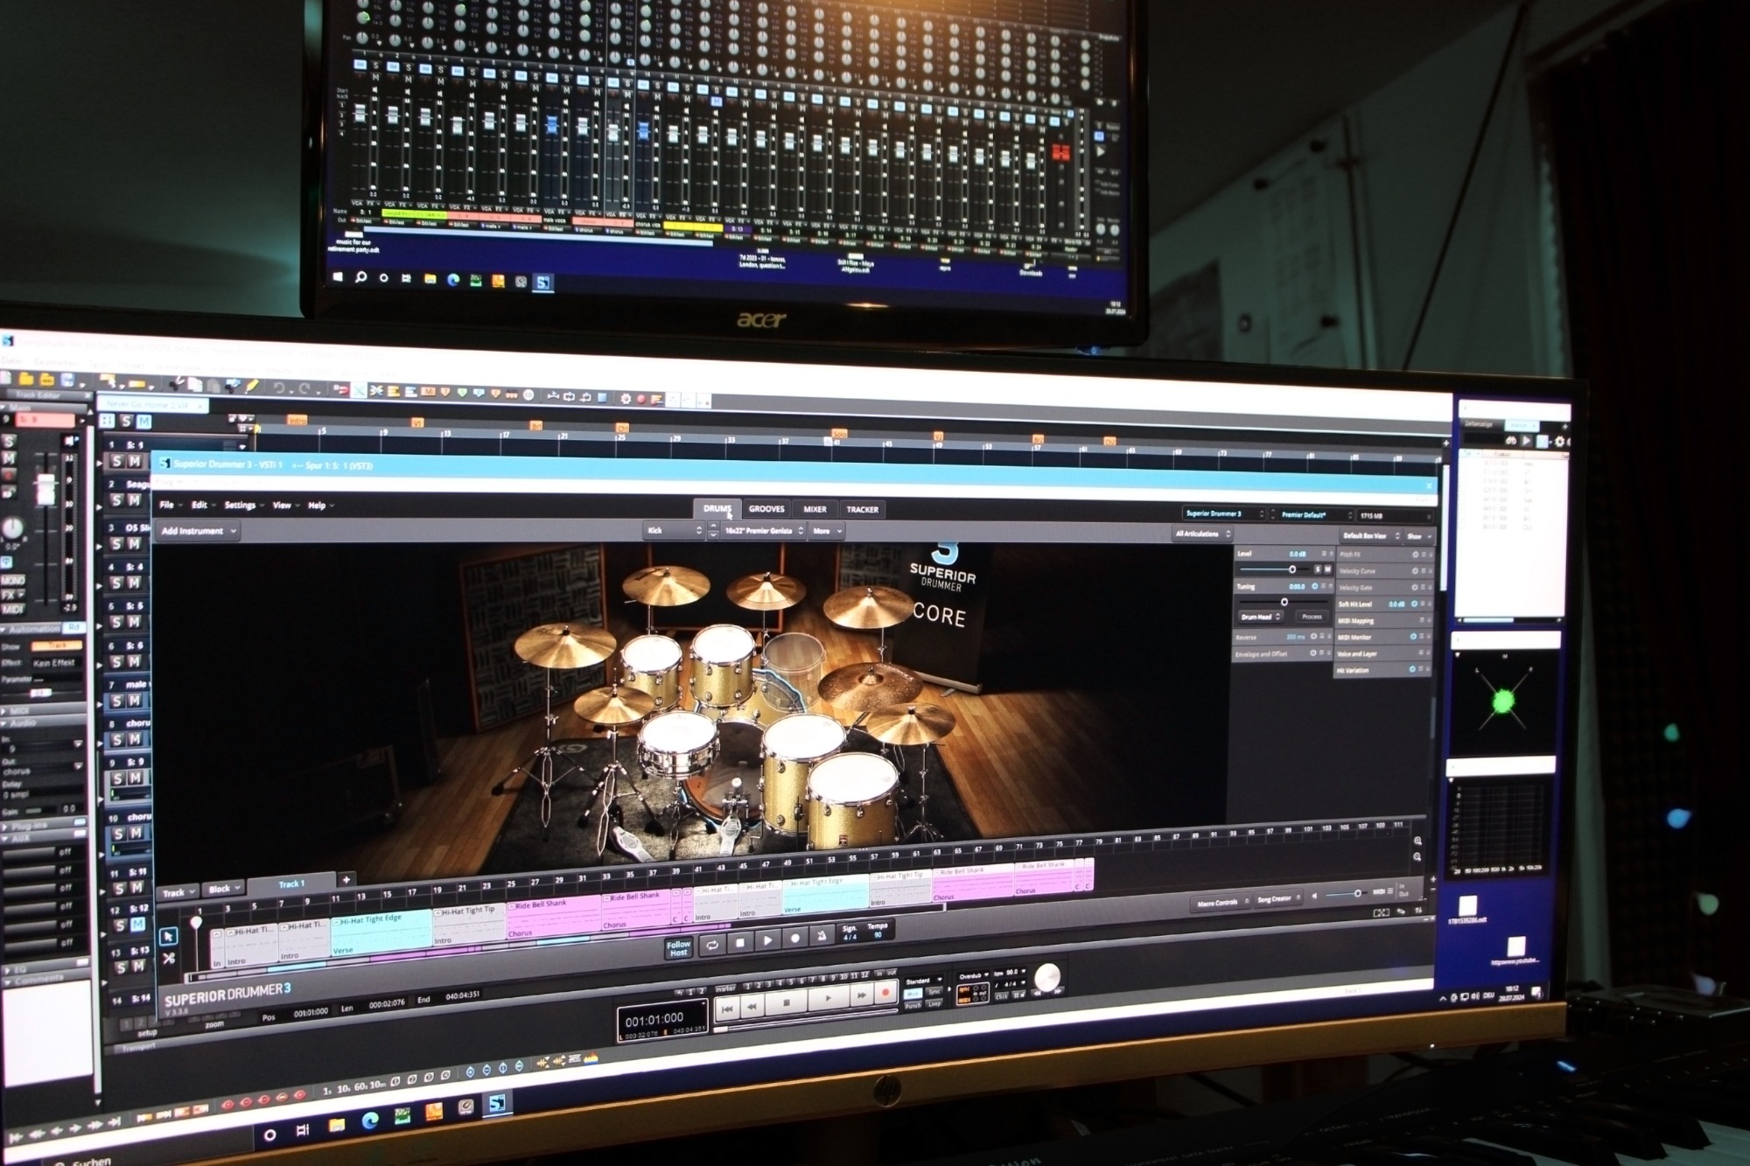The image size is (1750, 1166).
Task: Switch to the MIXER tab
Action: tap(815, 509)
